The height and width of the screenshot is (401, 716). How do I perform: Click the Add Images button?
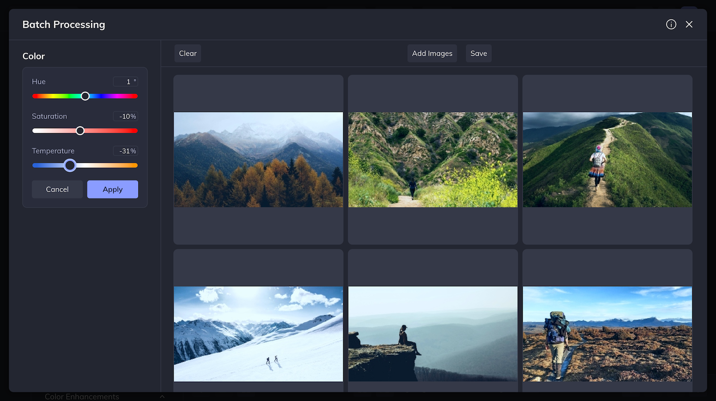[432, 53]
